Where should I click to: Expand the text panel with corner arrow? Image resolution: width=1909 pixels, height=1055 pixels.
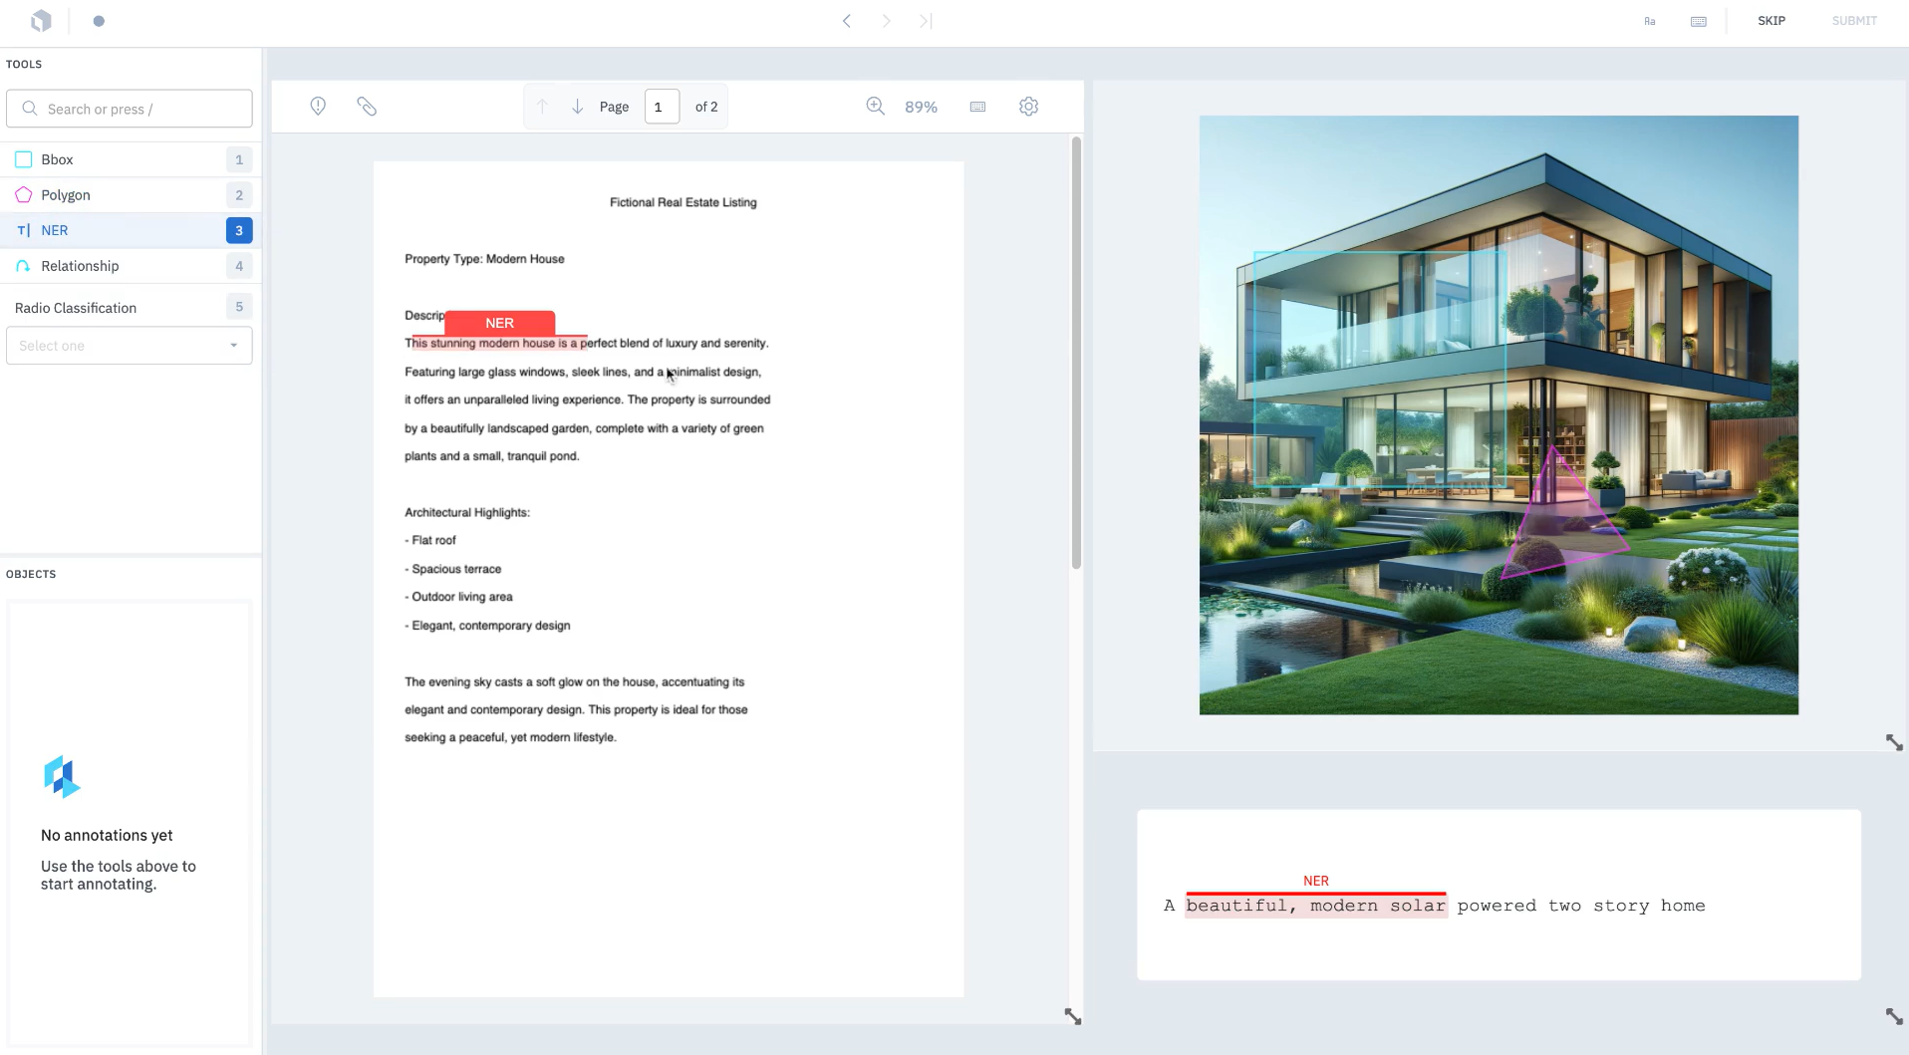coord(1894,1016)
